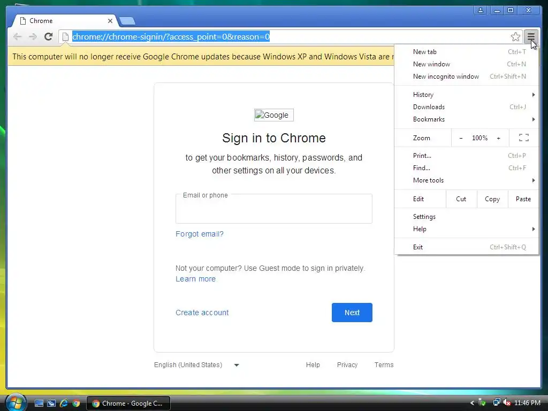This screenshot has width=548, height=411.
Task: Select New tab in the menu
Action: pyautogui.click(x=467, y=52)
